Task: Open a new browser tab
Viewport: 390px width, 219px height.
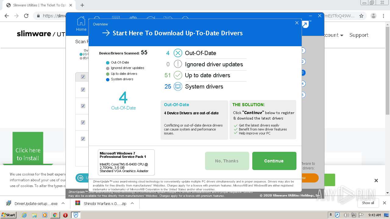Action: tap(82, 5)
